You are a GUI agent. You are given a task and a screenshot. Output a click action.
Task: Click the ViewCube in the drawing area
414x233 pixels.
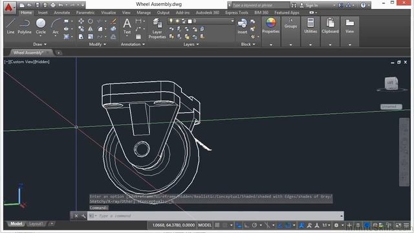pyautogui.click(x=391, y=83)
